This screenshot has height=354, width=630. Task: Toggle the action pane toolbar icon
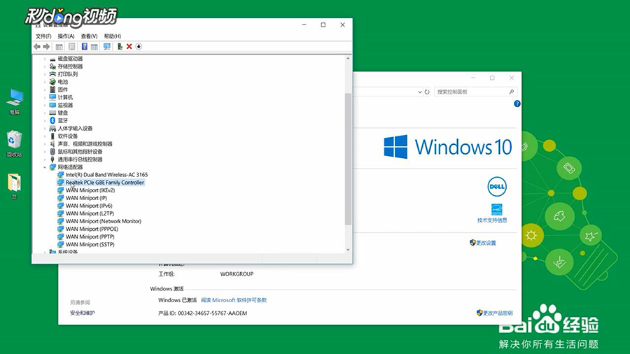click(94, 47)
